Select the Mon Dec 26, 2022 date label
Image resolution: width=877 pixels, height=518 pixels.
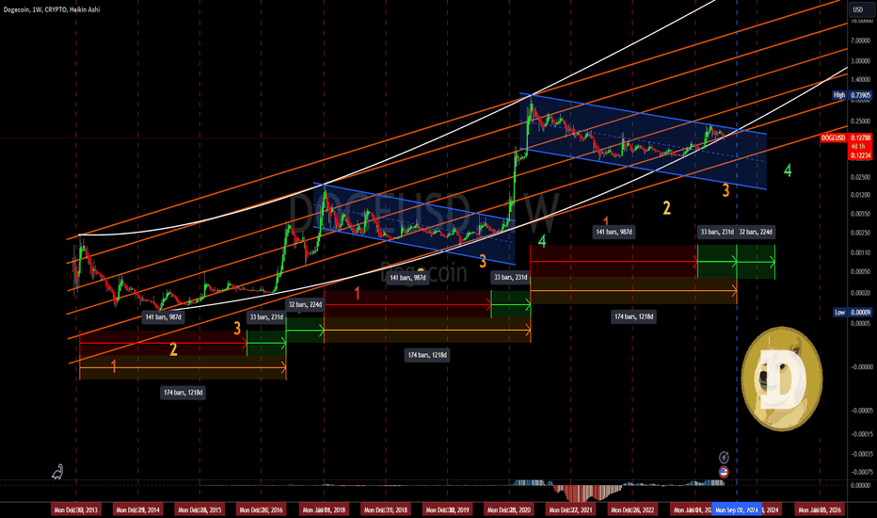[x=632, y=510]
